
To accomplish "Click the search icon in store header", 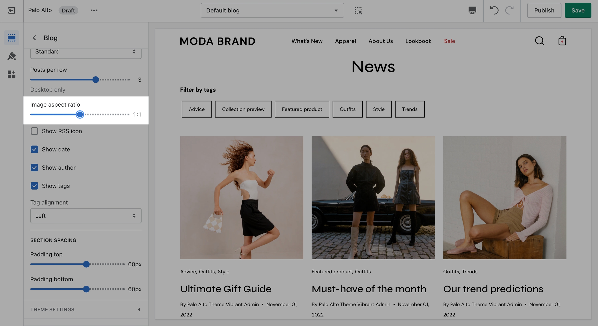I will [x=540, y=41].
